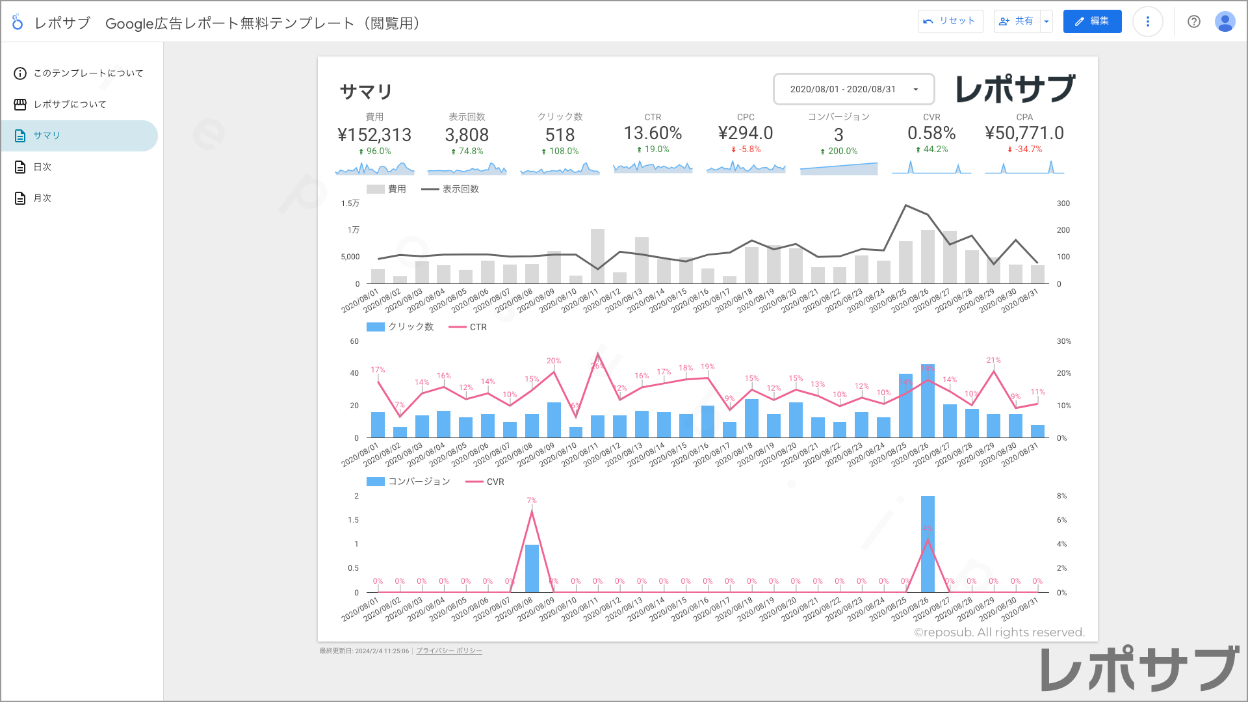Toggle the クリック数 legend entry
The image size is (1248, 702).
(410, 327)
